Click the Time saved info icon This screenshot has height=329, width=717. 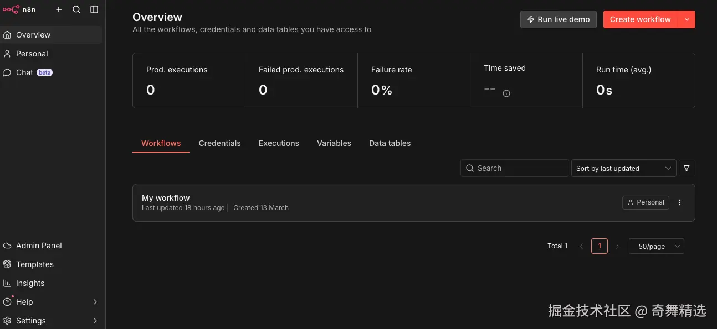[506, 93]
